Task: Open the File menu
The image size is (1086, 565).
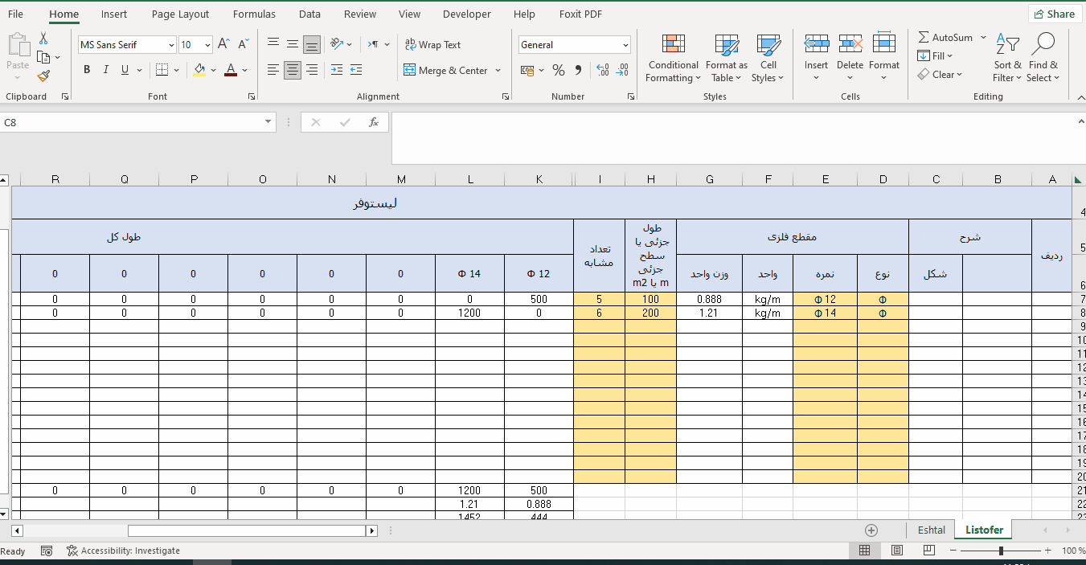Action: click(x=15, y=14)
